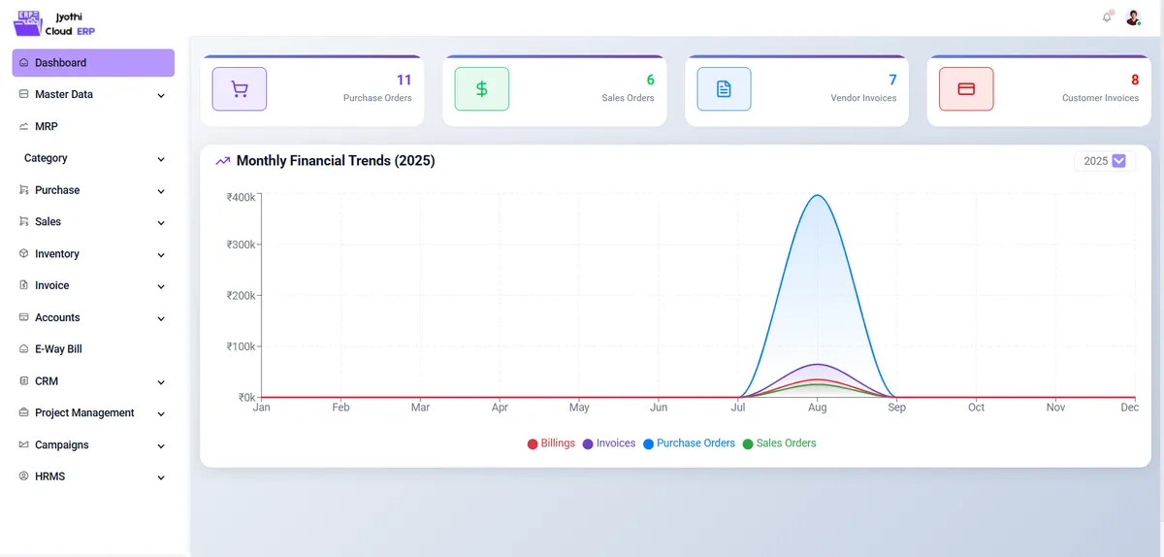Click the Jyothi Cloud ERP logo
1164x557 pixels.
pos(54,23)
